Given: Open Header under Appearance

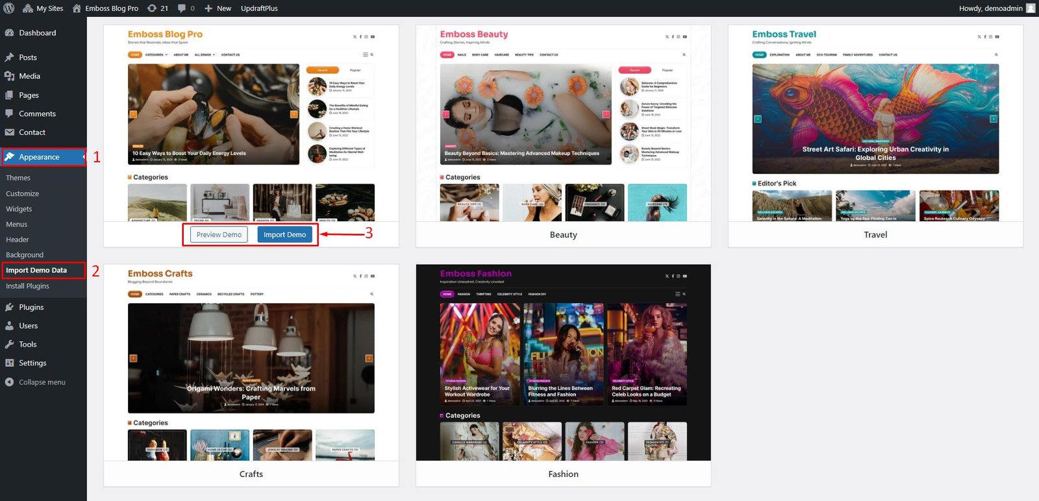Looking at the screenshot, I should [x=18, y=239].
